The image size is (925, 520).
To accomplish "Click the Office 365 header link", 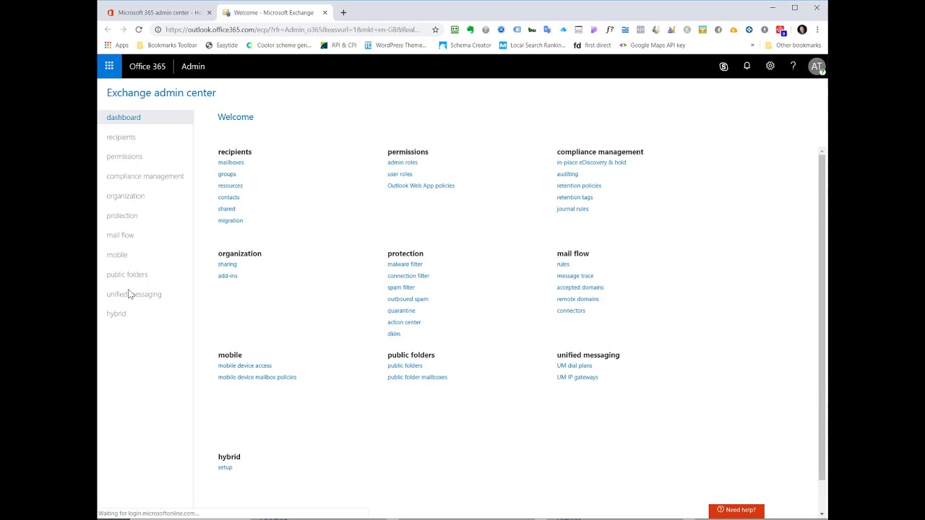I will click(147, 66).
